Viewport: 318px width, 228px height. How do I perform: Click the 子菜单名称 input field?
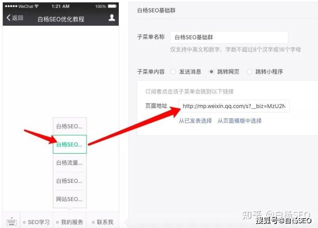coord(229,37)
